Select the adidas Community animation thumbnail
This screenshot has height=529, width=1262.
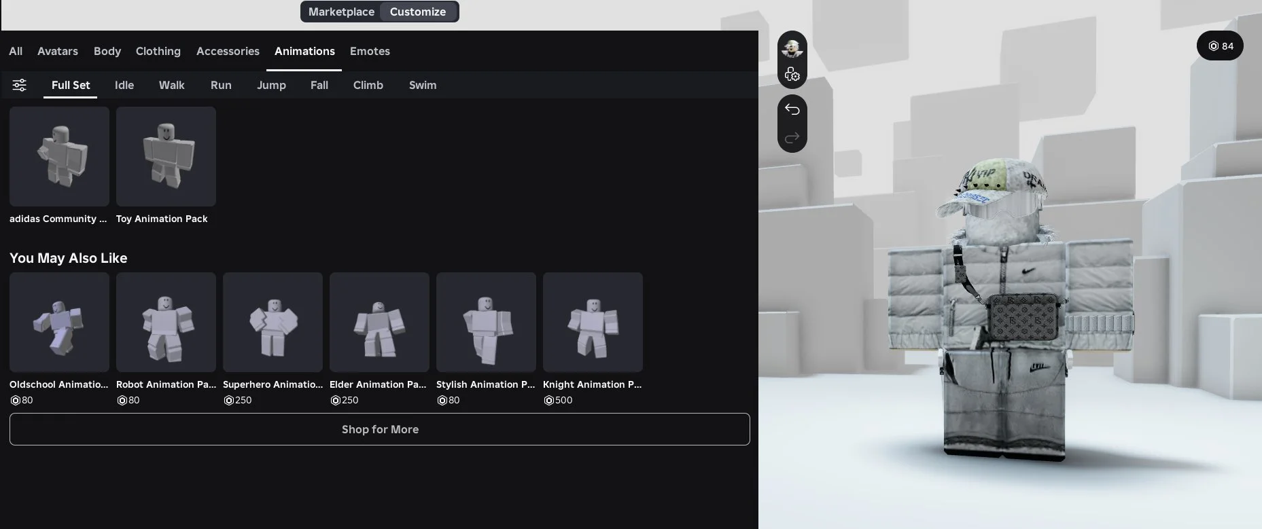59,157
